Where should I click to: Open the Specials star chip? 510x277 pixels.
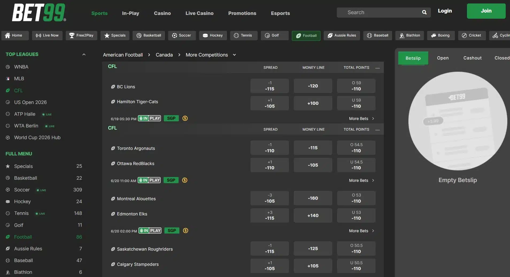tap(115, 35)
